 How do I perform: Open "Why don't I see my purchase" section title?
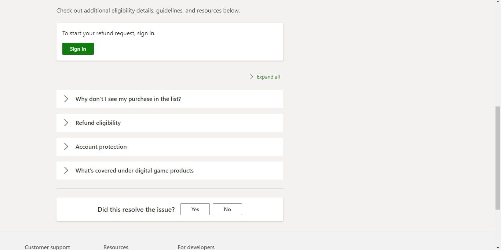click(x=128, y=99)
